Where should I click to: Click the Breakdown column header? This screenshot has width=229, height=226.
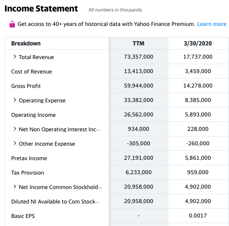coord(26,43)
